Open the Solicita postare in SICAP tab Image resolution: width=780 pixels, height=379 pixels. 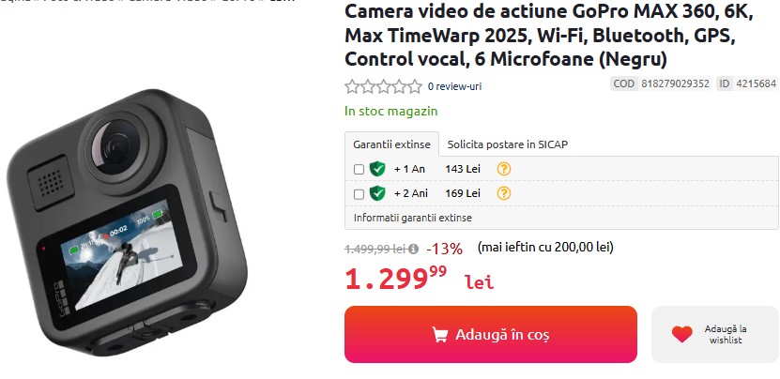click(508, 144)
